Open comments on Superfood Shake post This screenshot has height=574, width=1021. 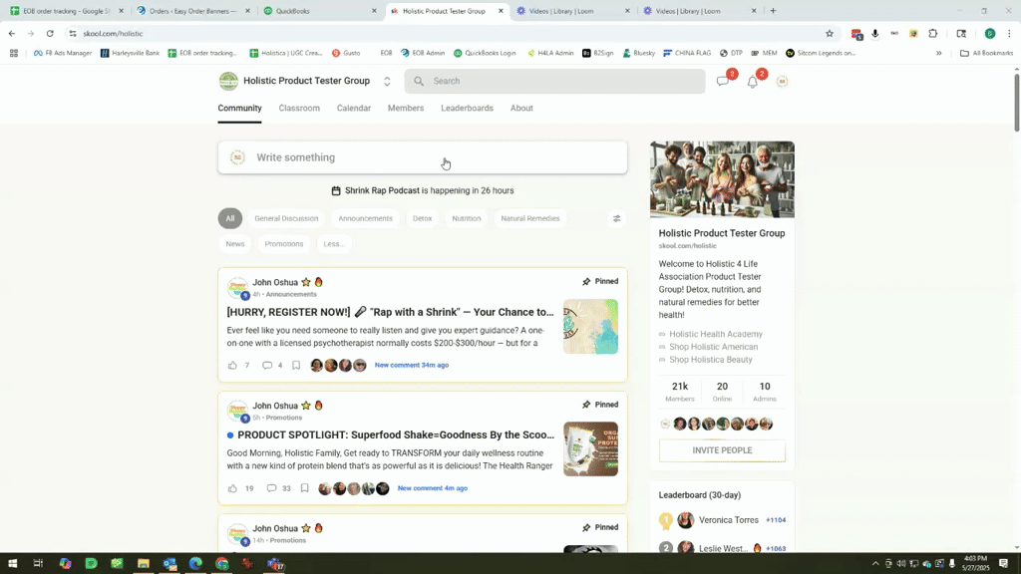(x=271, y=488)
